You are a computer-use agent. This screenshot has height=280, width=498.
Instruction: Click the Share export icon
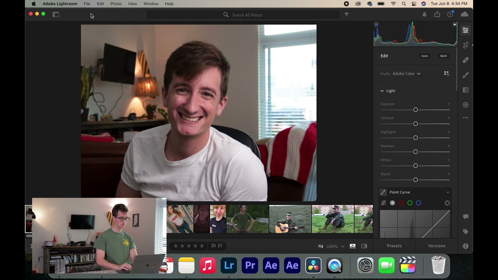[437, 14]
